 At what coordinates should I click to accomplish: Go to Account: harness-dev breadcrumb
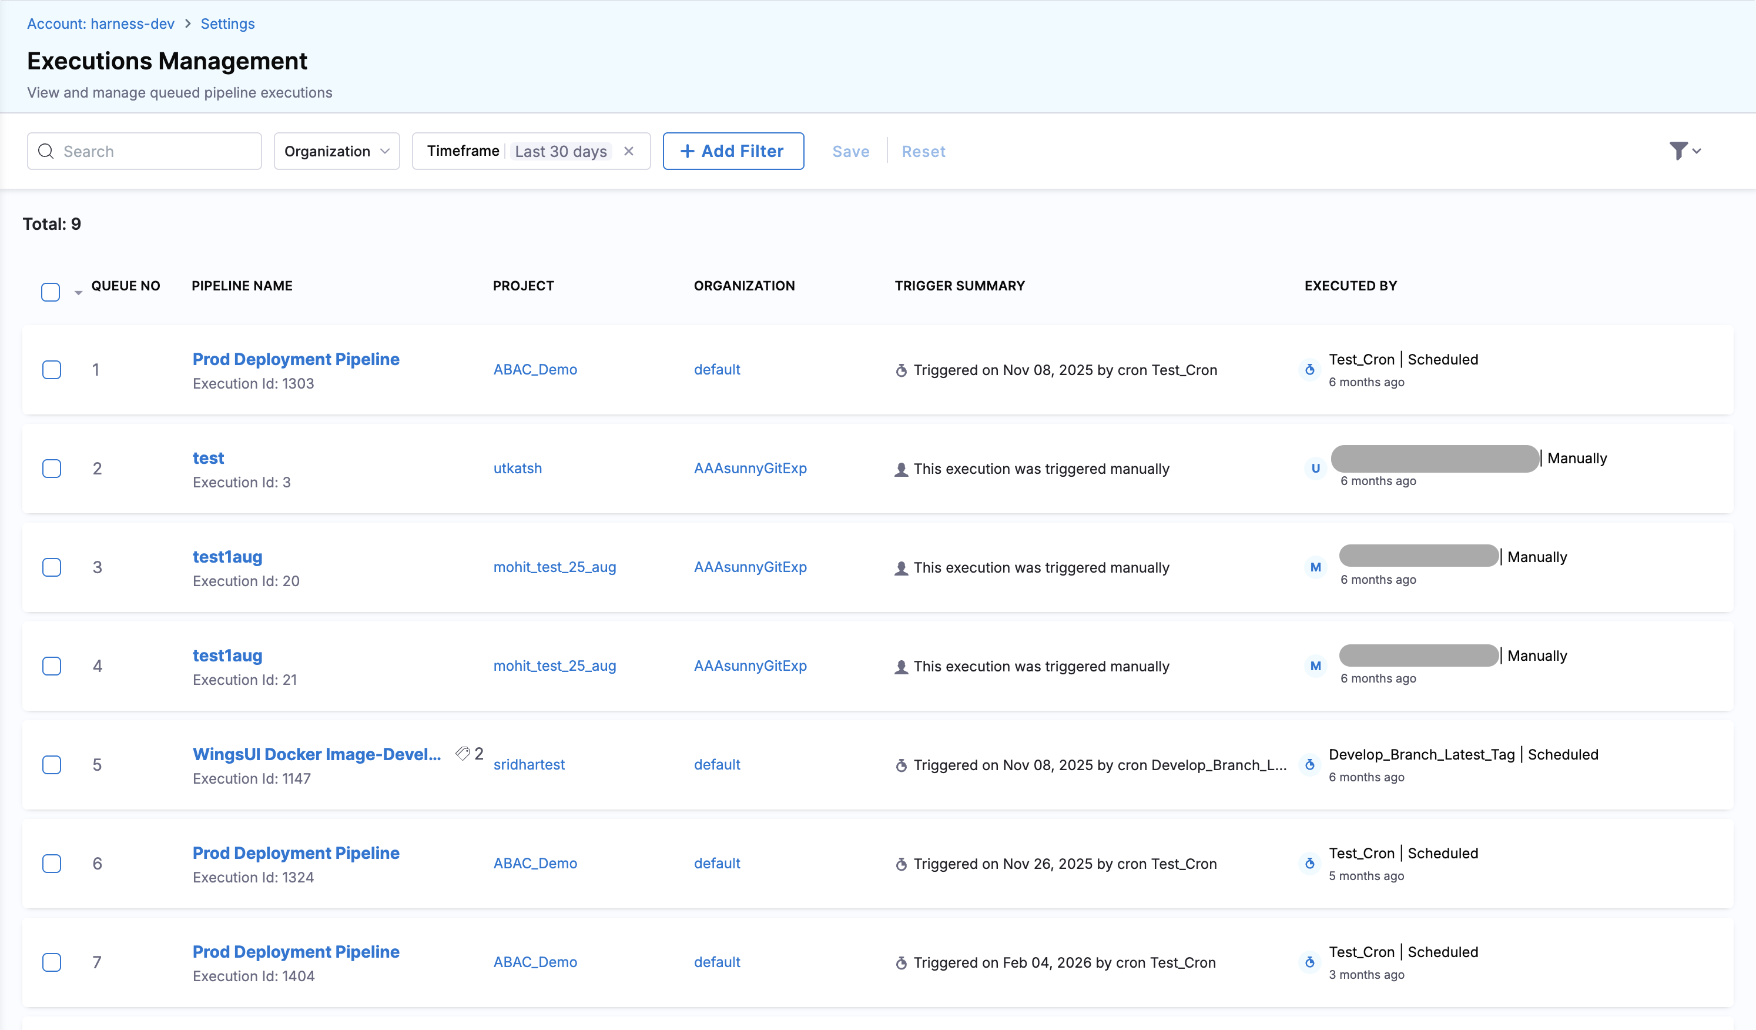(100, 24)
